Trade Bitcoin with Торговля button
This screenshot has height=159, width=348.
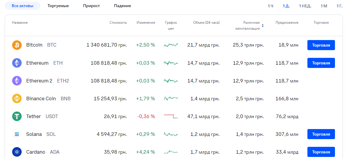click(321, 45)
